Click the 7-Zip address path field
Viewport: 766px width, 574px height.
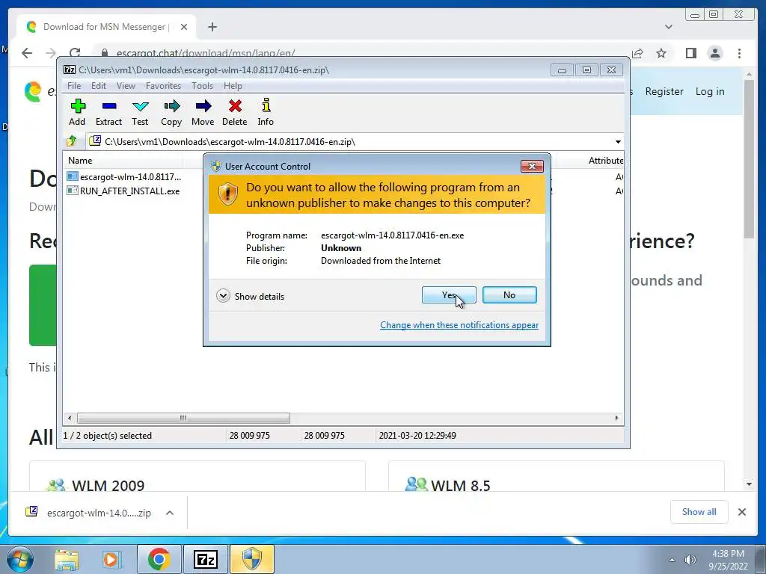tap(350, 141)
